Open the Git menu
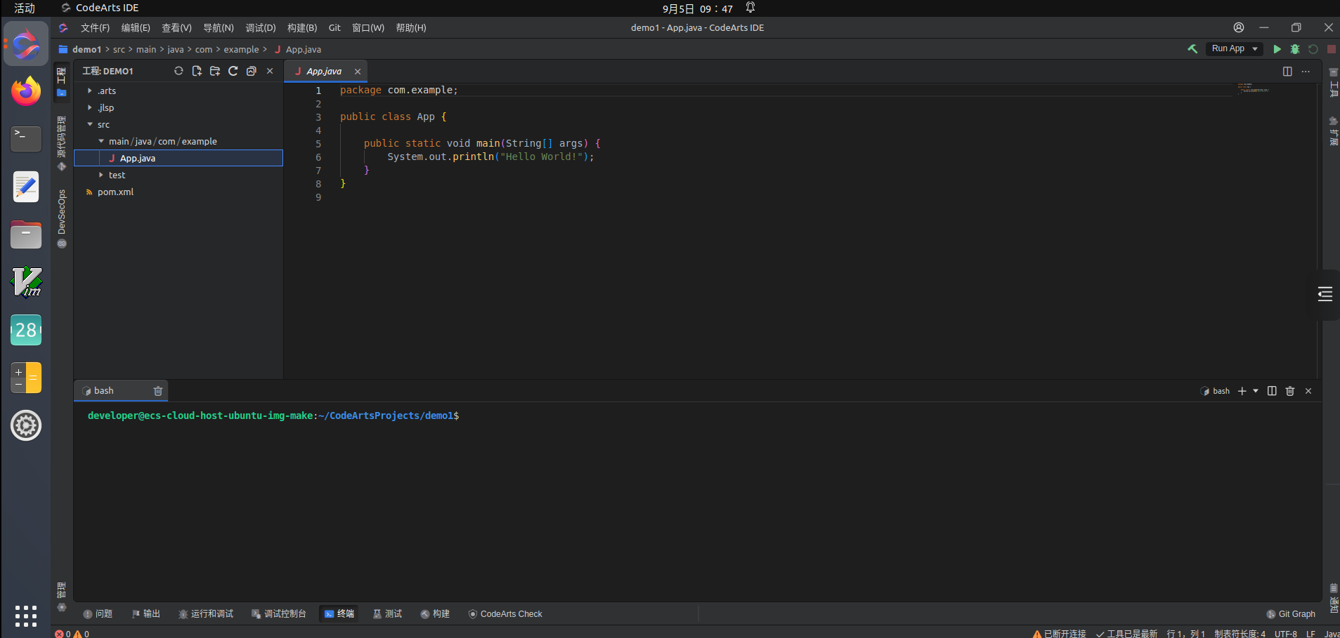 (x=334, y=28)
